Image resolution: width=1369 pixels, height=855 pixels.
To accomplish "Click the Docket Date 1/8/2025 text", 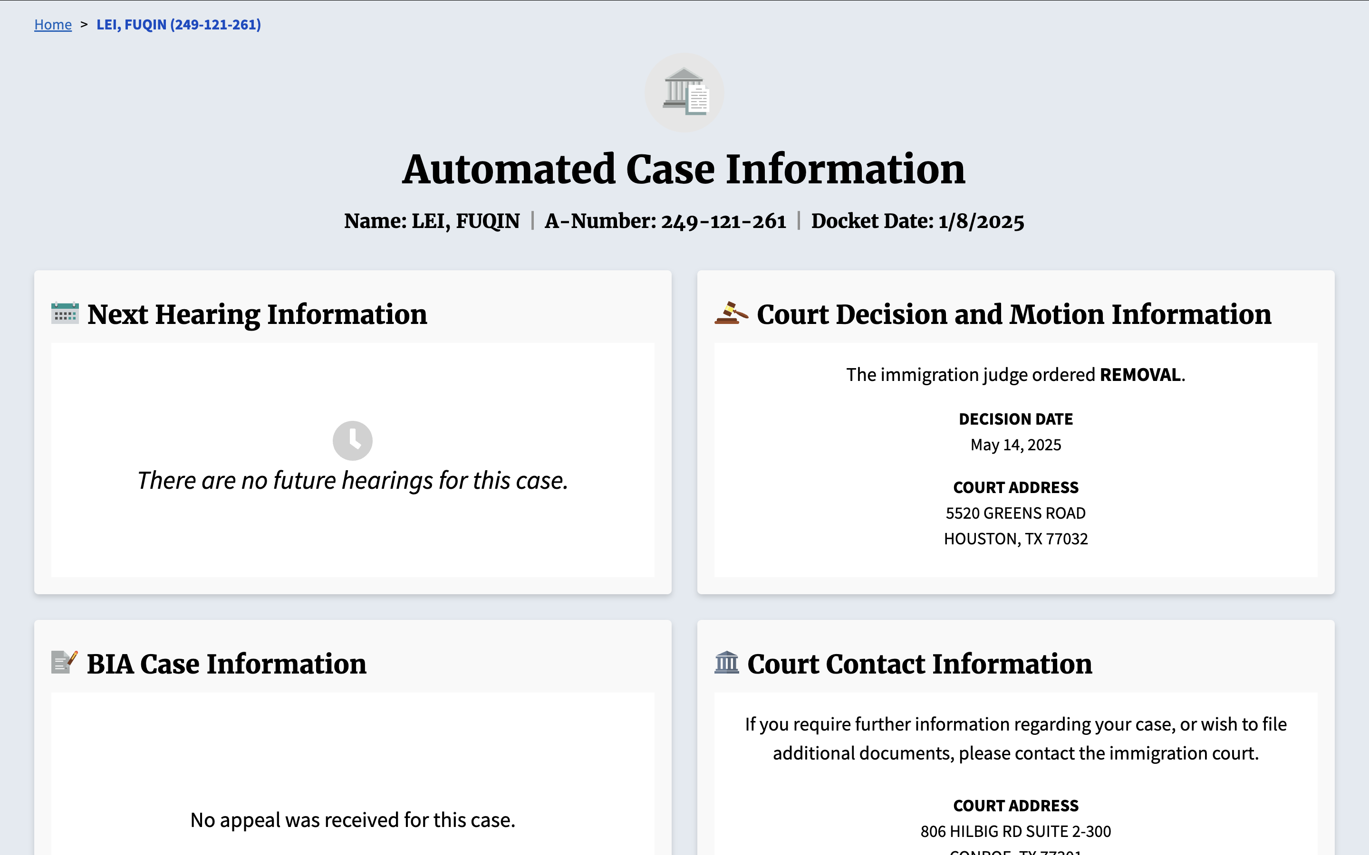I will pos(917,221).
